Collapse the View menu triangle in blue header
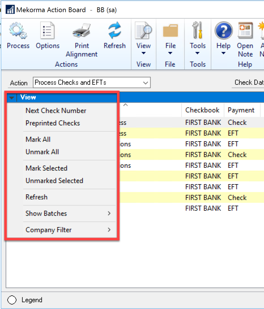This screenshot has height=309, width=264. [12, 98]
